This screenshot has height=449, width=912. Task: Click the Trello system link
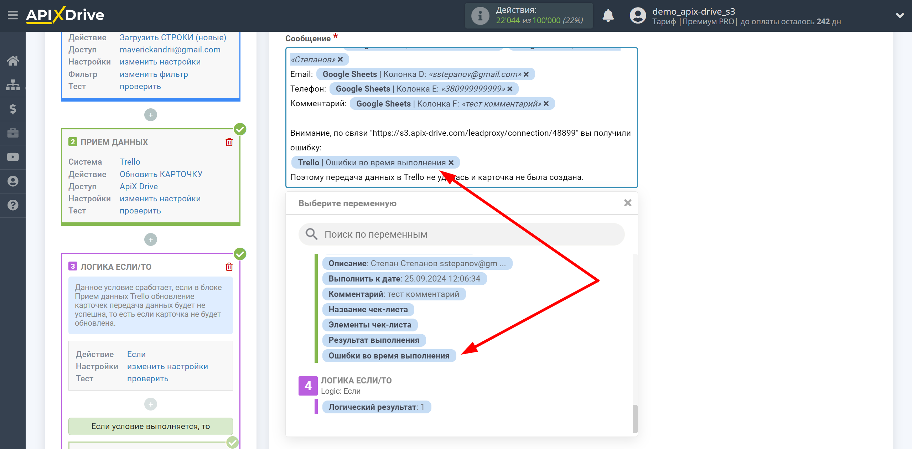(130, 162)
